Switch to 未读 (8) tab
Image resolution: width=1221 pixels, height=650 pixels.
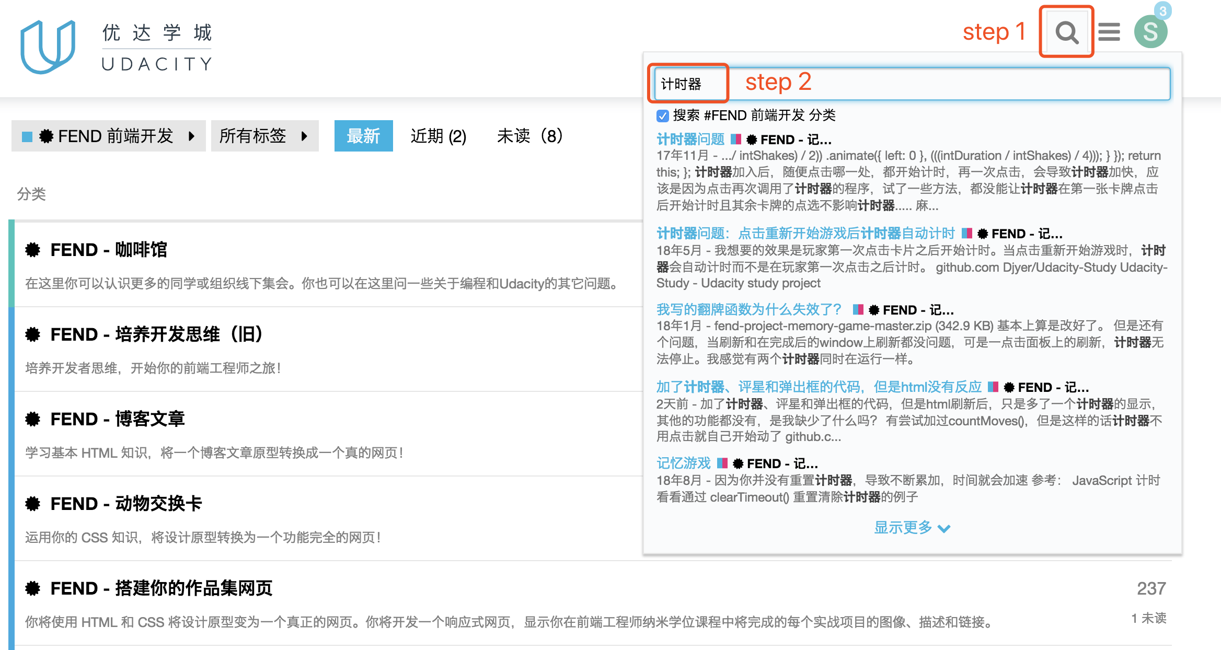click(x=529, y=136)
